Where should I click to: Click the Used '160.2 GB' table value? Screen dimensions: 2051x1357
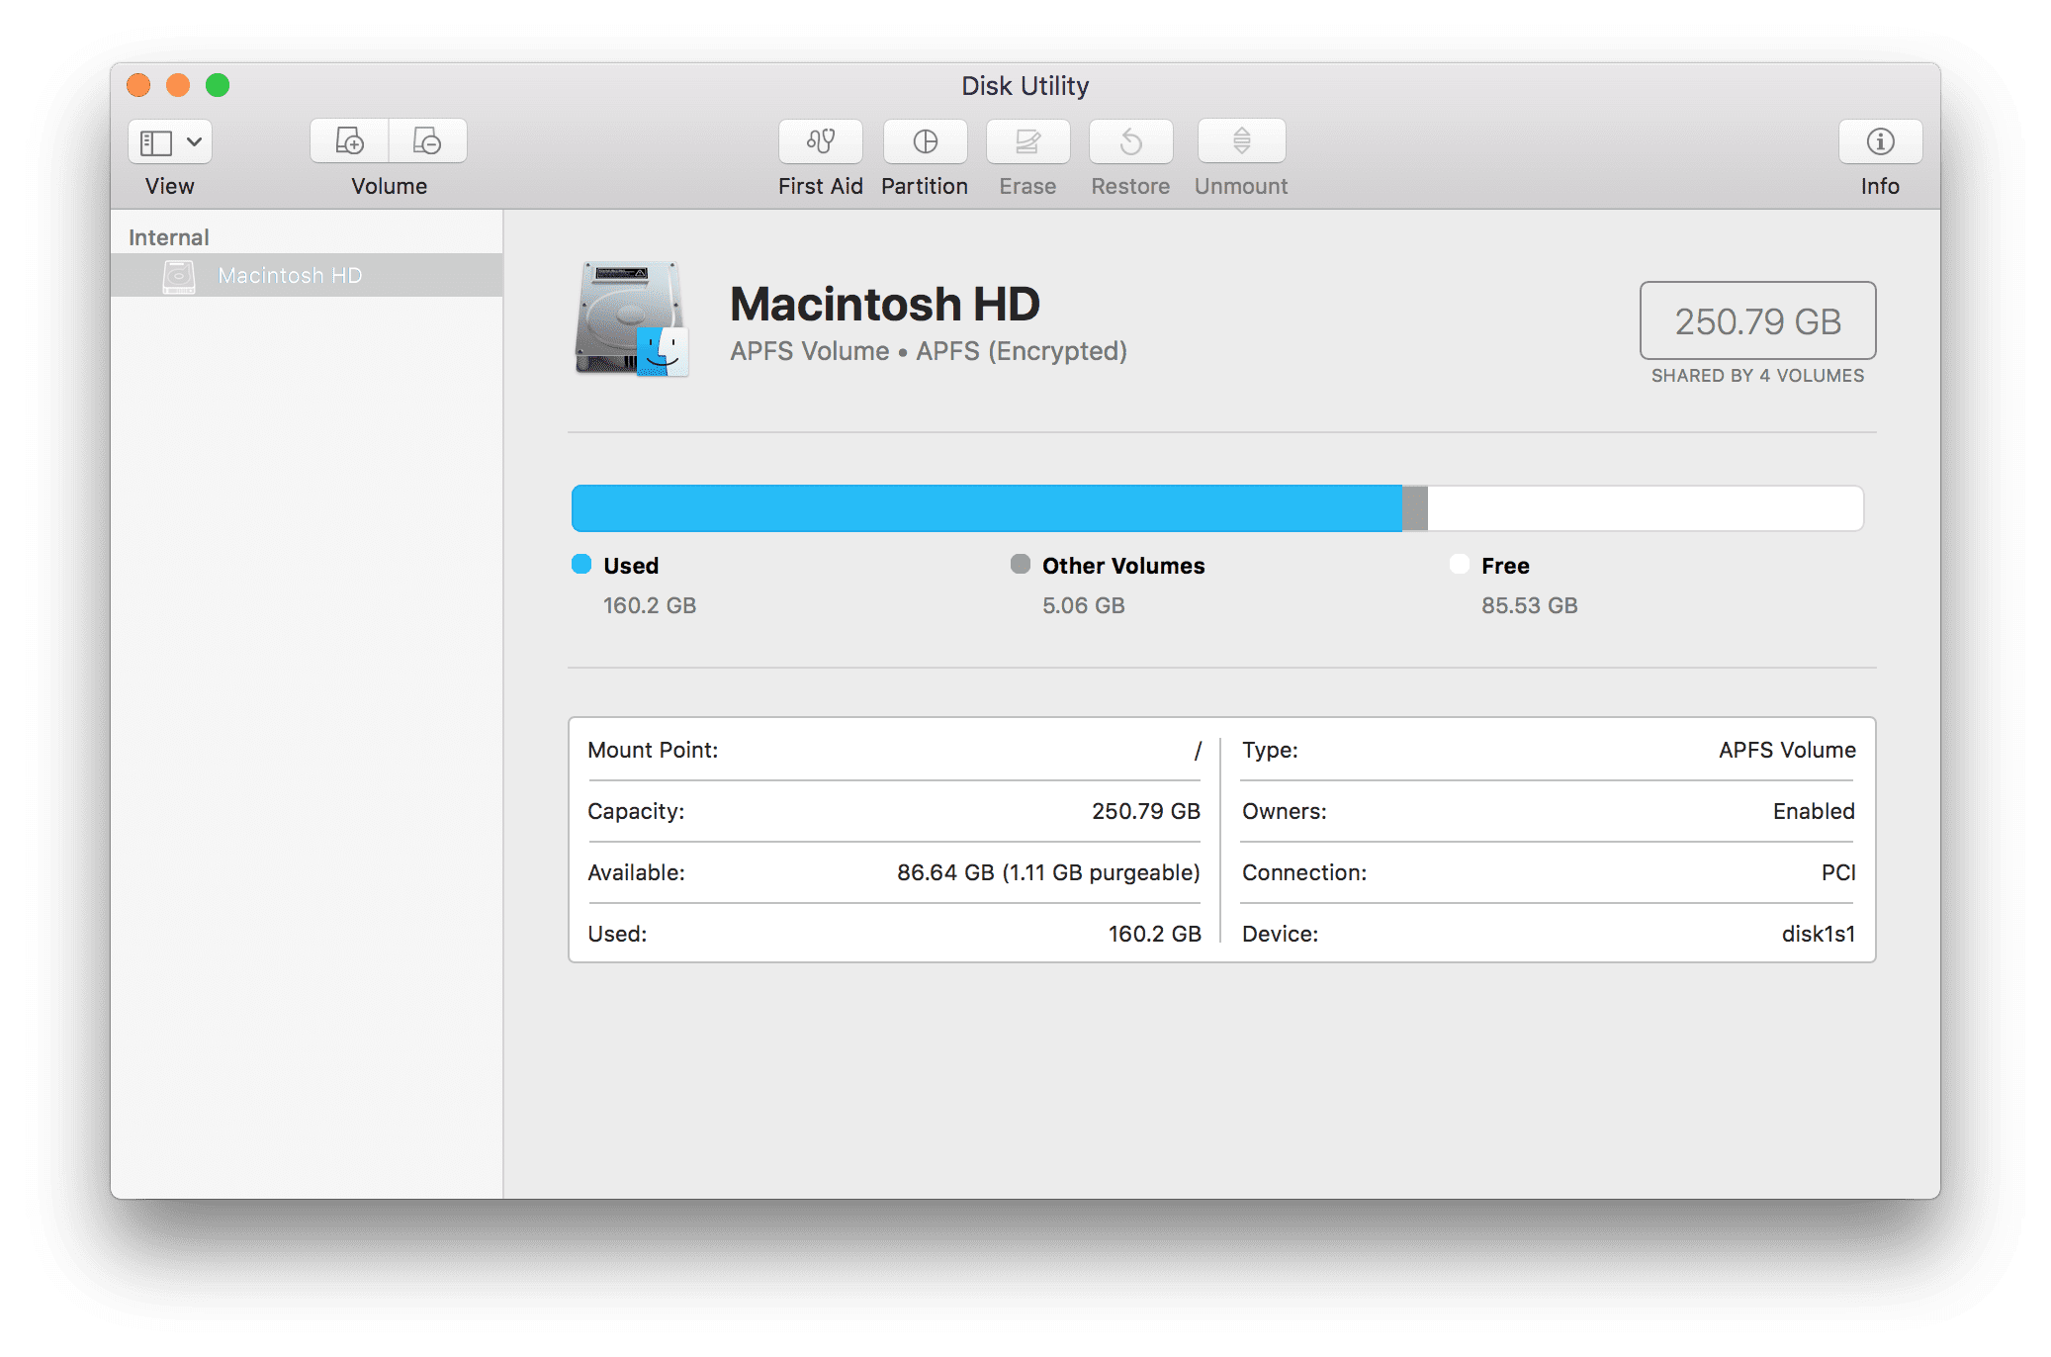tap(1154, 934)
